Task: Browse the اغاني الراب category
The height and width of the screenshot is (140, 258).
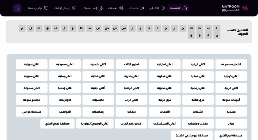Action: pos(131,100)
